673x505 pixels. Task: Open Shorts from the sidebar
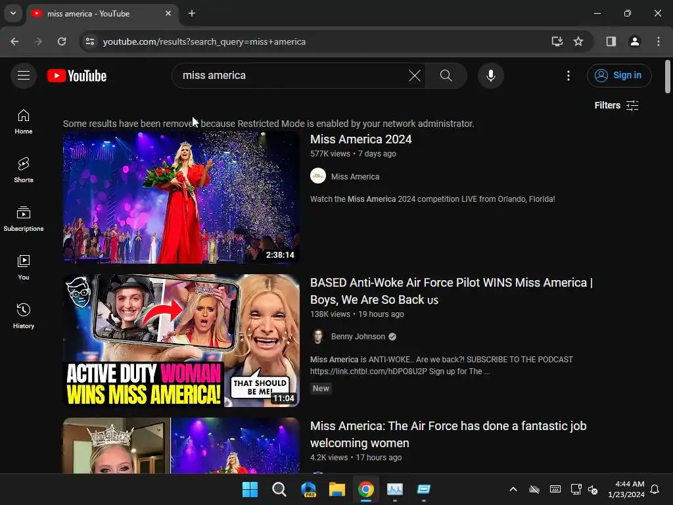point(24,170)
